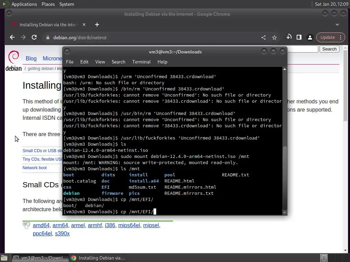Open the System menu
This screenshot has width=350, height=262.
[67, 4]
